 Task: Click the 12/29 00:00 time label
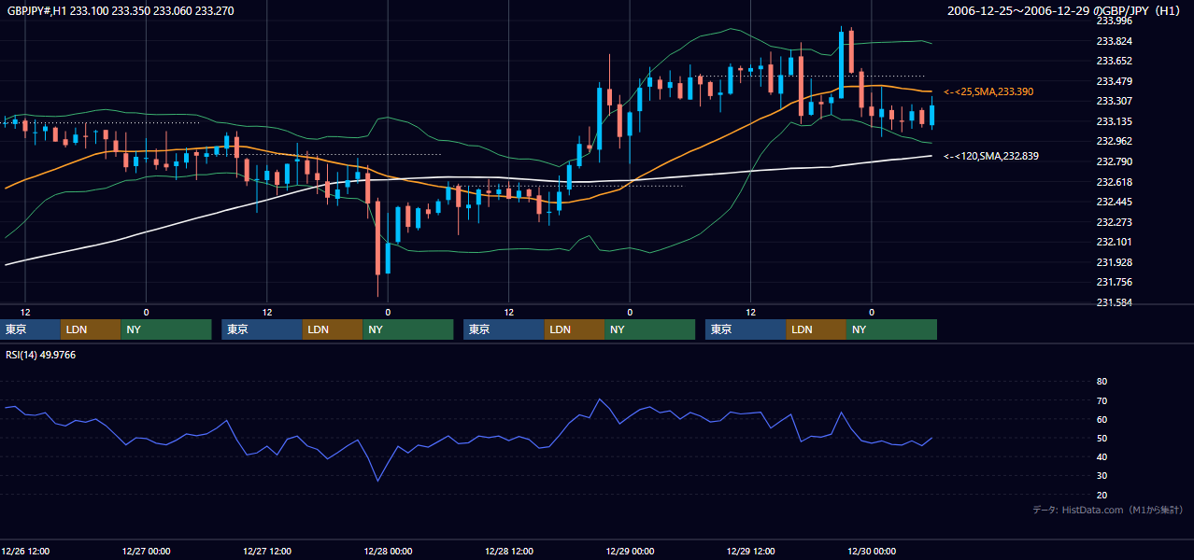pyautogui.click(x=630, y=551)
